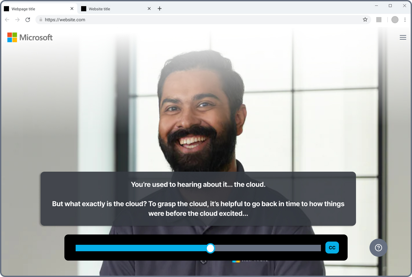Seek within the unplayed gray progress track

(x=268, y=248)
